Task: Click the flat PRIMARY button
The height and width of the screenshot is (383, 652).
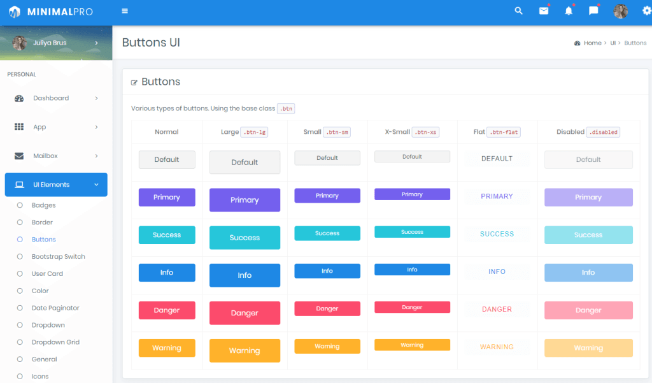Action: [x=497, y=196]
